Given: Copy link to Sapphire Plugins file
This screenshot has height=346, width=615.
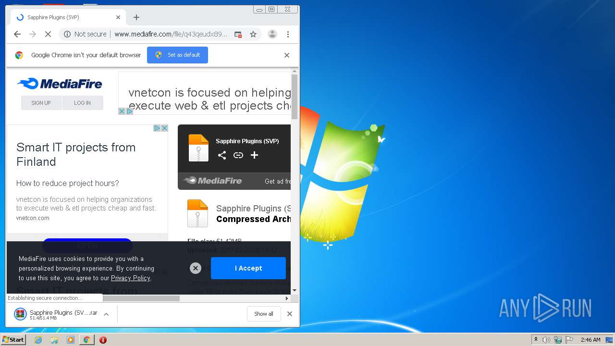Looking at the screenshot, I should tap(238, 155).
